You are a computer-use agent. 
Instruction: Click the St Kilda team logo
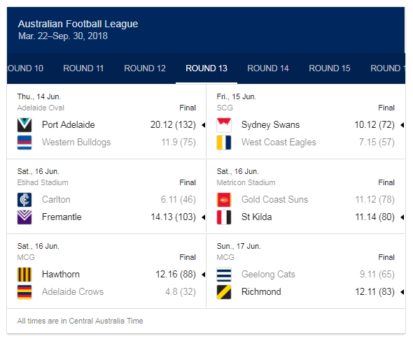pyautogui.click(x=224, y=217)
